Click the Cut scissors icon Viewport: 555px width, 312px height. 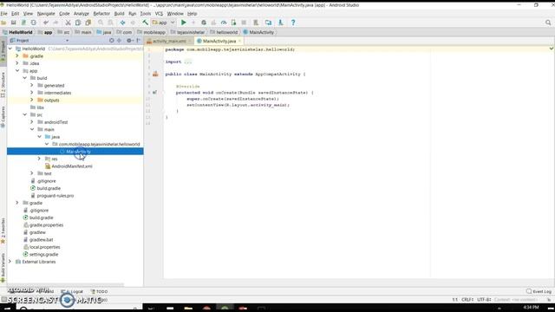point(68,23)
